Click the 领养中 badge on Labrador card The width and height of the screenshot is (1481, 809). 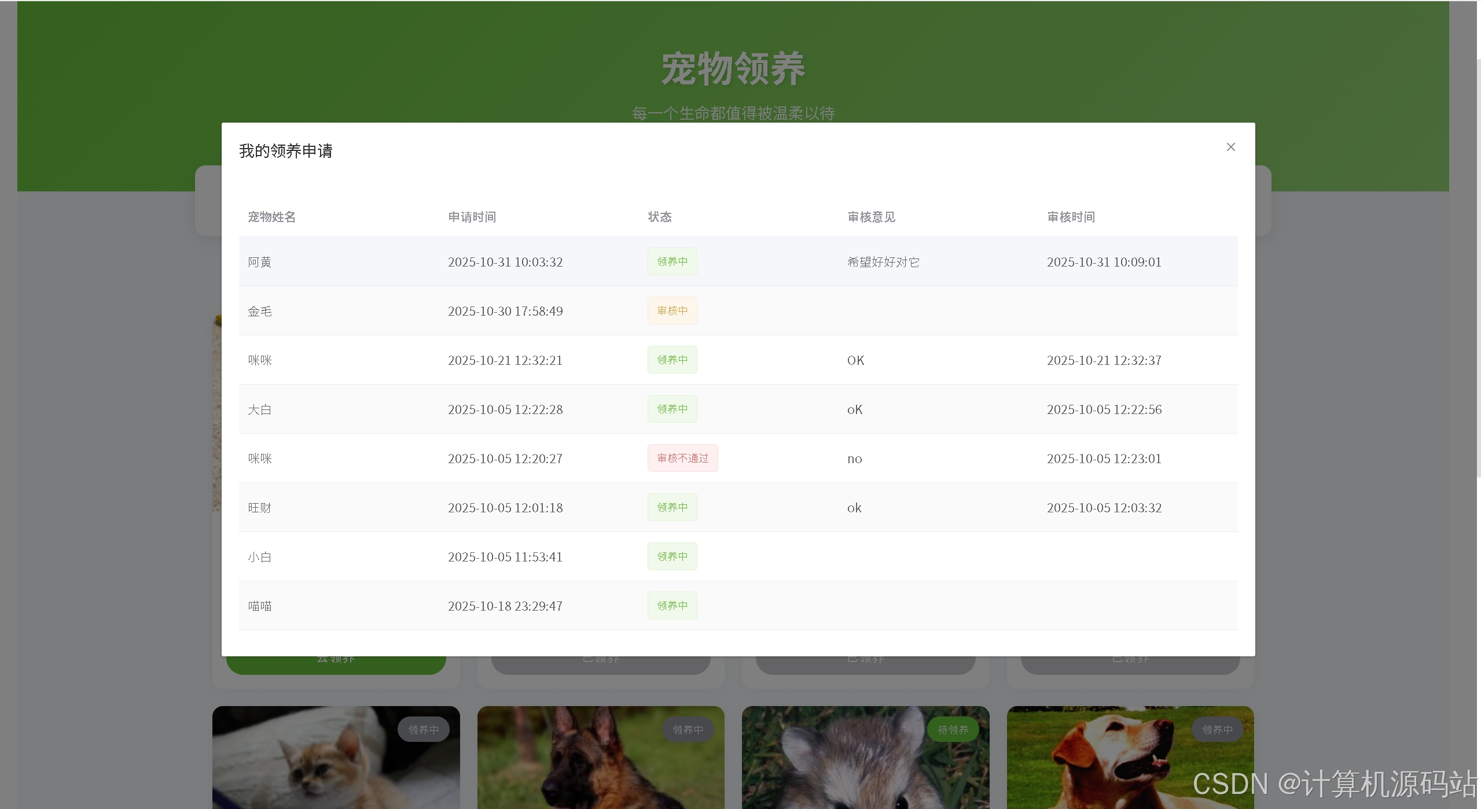click(x=1218, y=730)
